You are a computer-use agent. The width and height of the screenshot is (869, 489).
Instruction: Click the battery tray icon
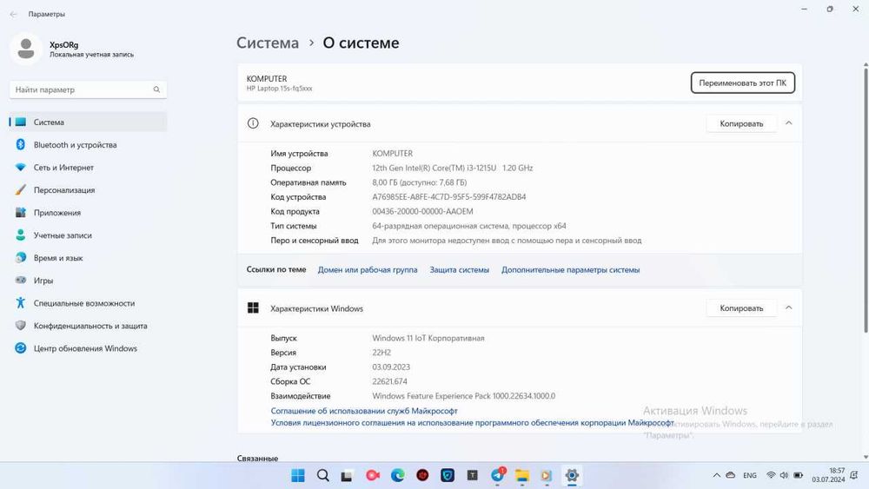point(798,475)
